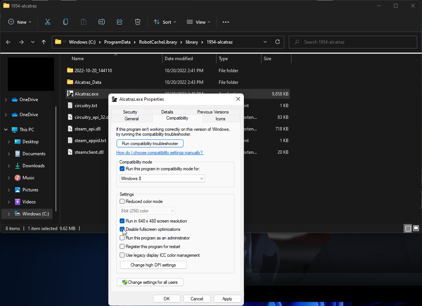Image resolution: width=422 pixels, height=306 pixels.
Task: Open the Sort options dropdown
Action: click(165, 22)
